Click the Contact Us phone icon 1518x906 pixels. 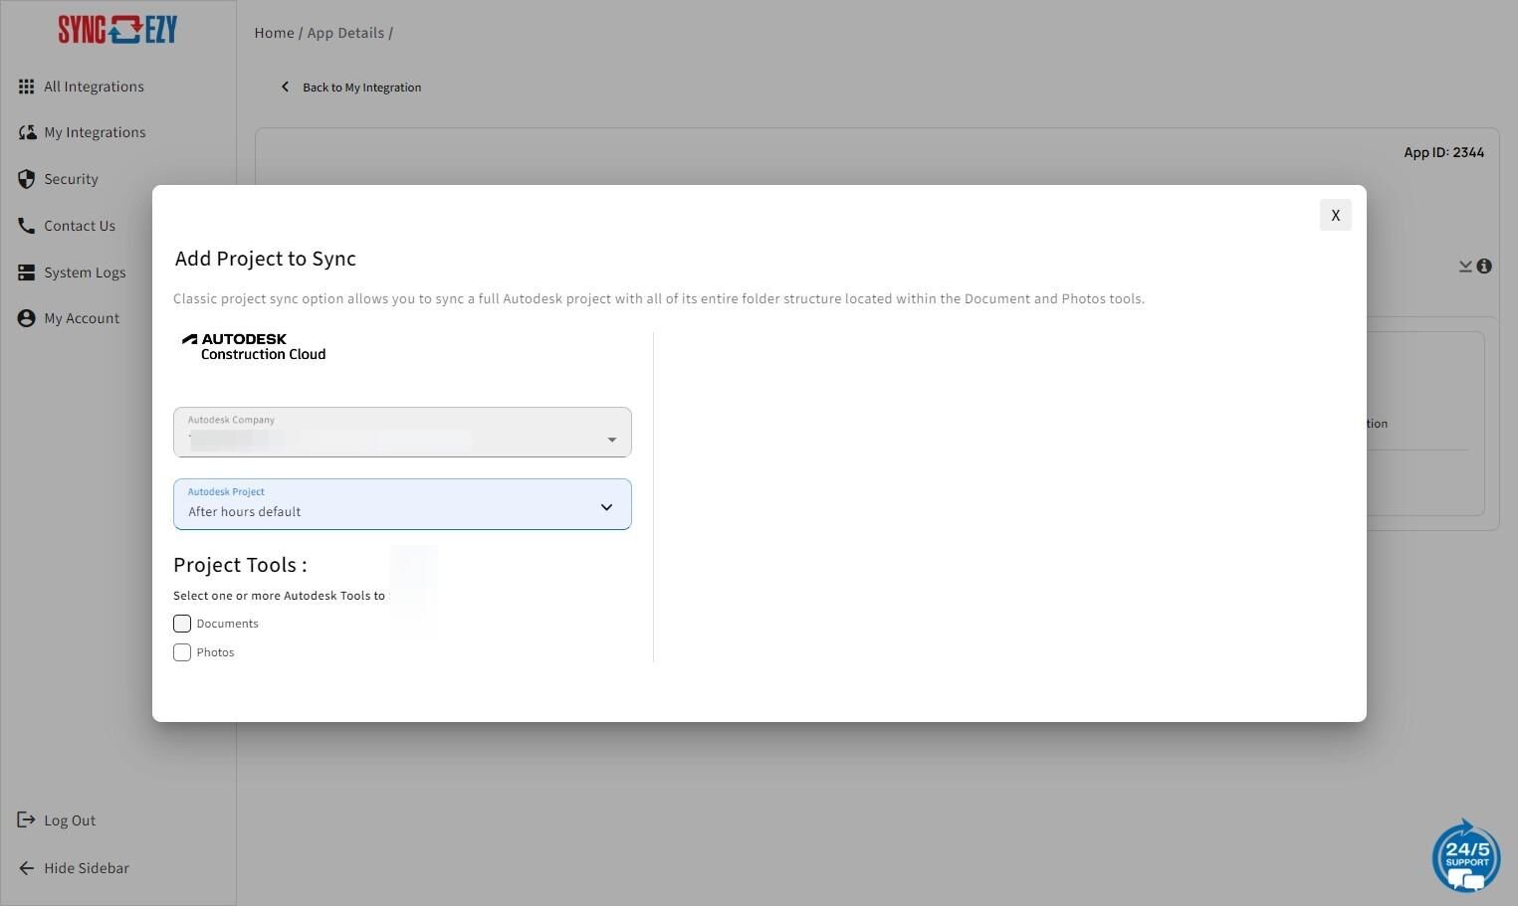click(x=27, y=226)
